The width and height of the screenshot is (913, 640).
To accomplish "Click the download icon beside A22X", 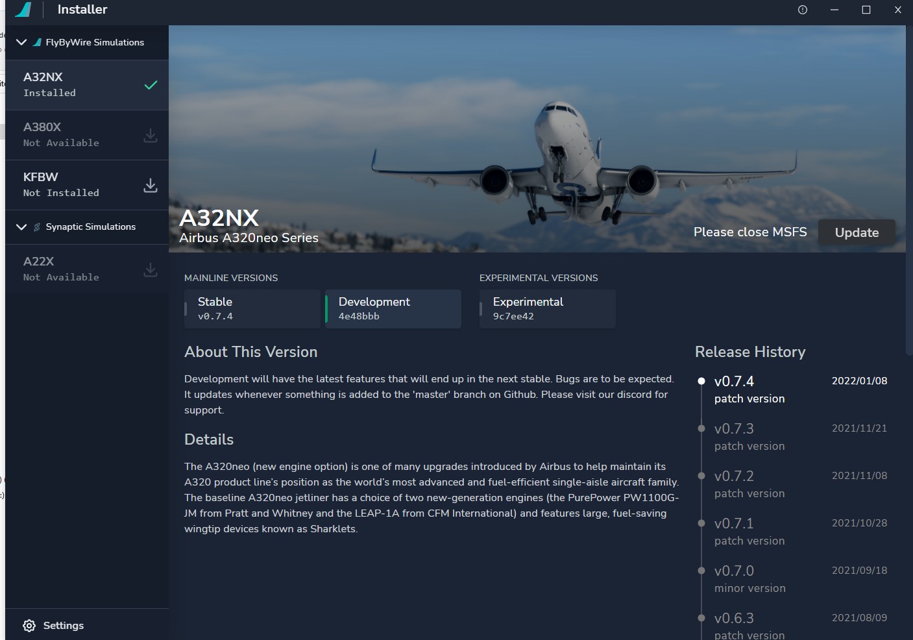I will coord(150,269).
